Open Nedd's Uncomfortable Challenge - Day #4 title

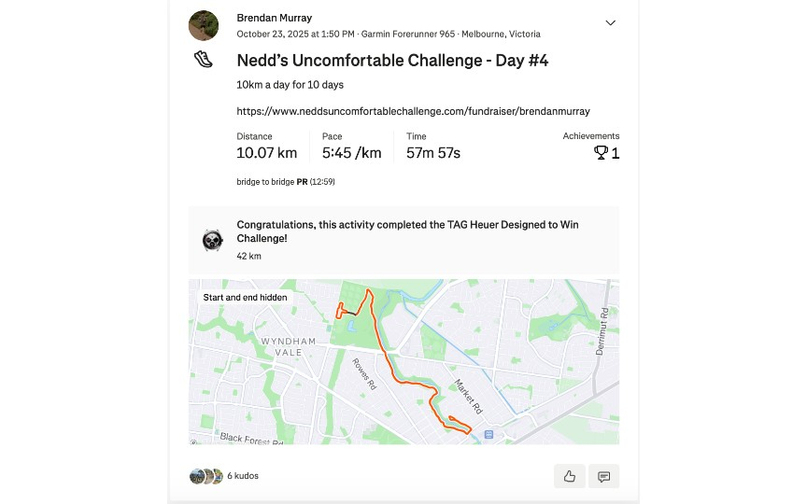(392, 61)
